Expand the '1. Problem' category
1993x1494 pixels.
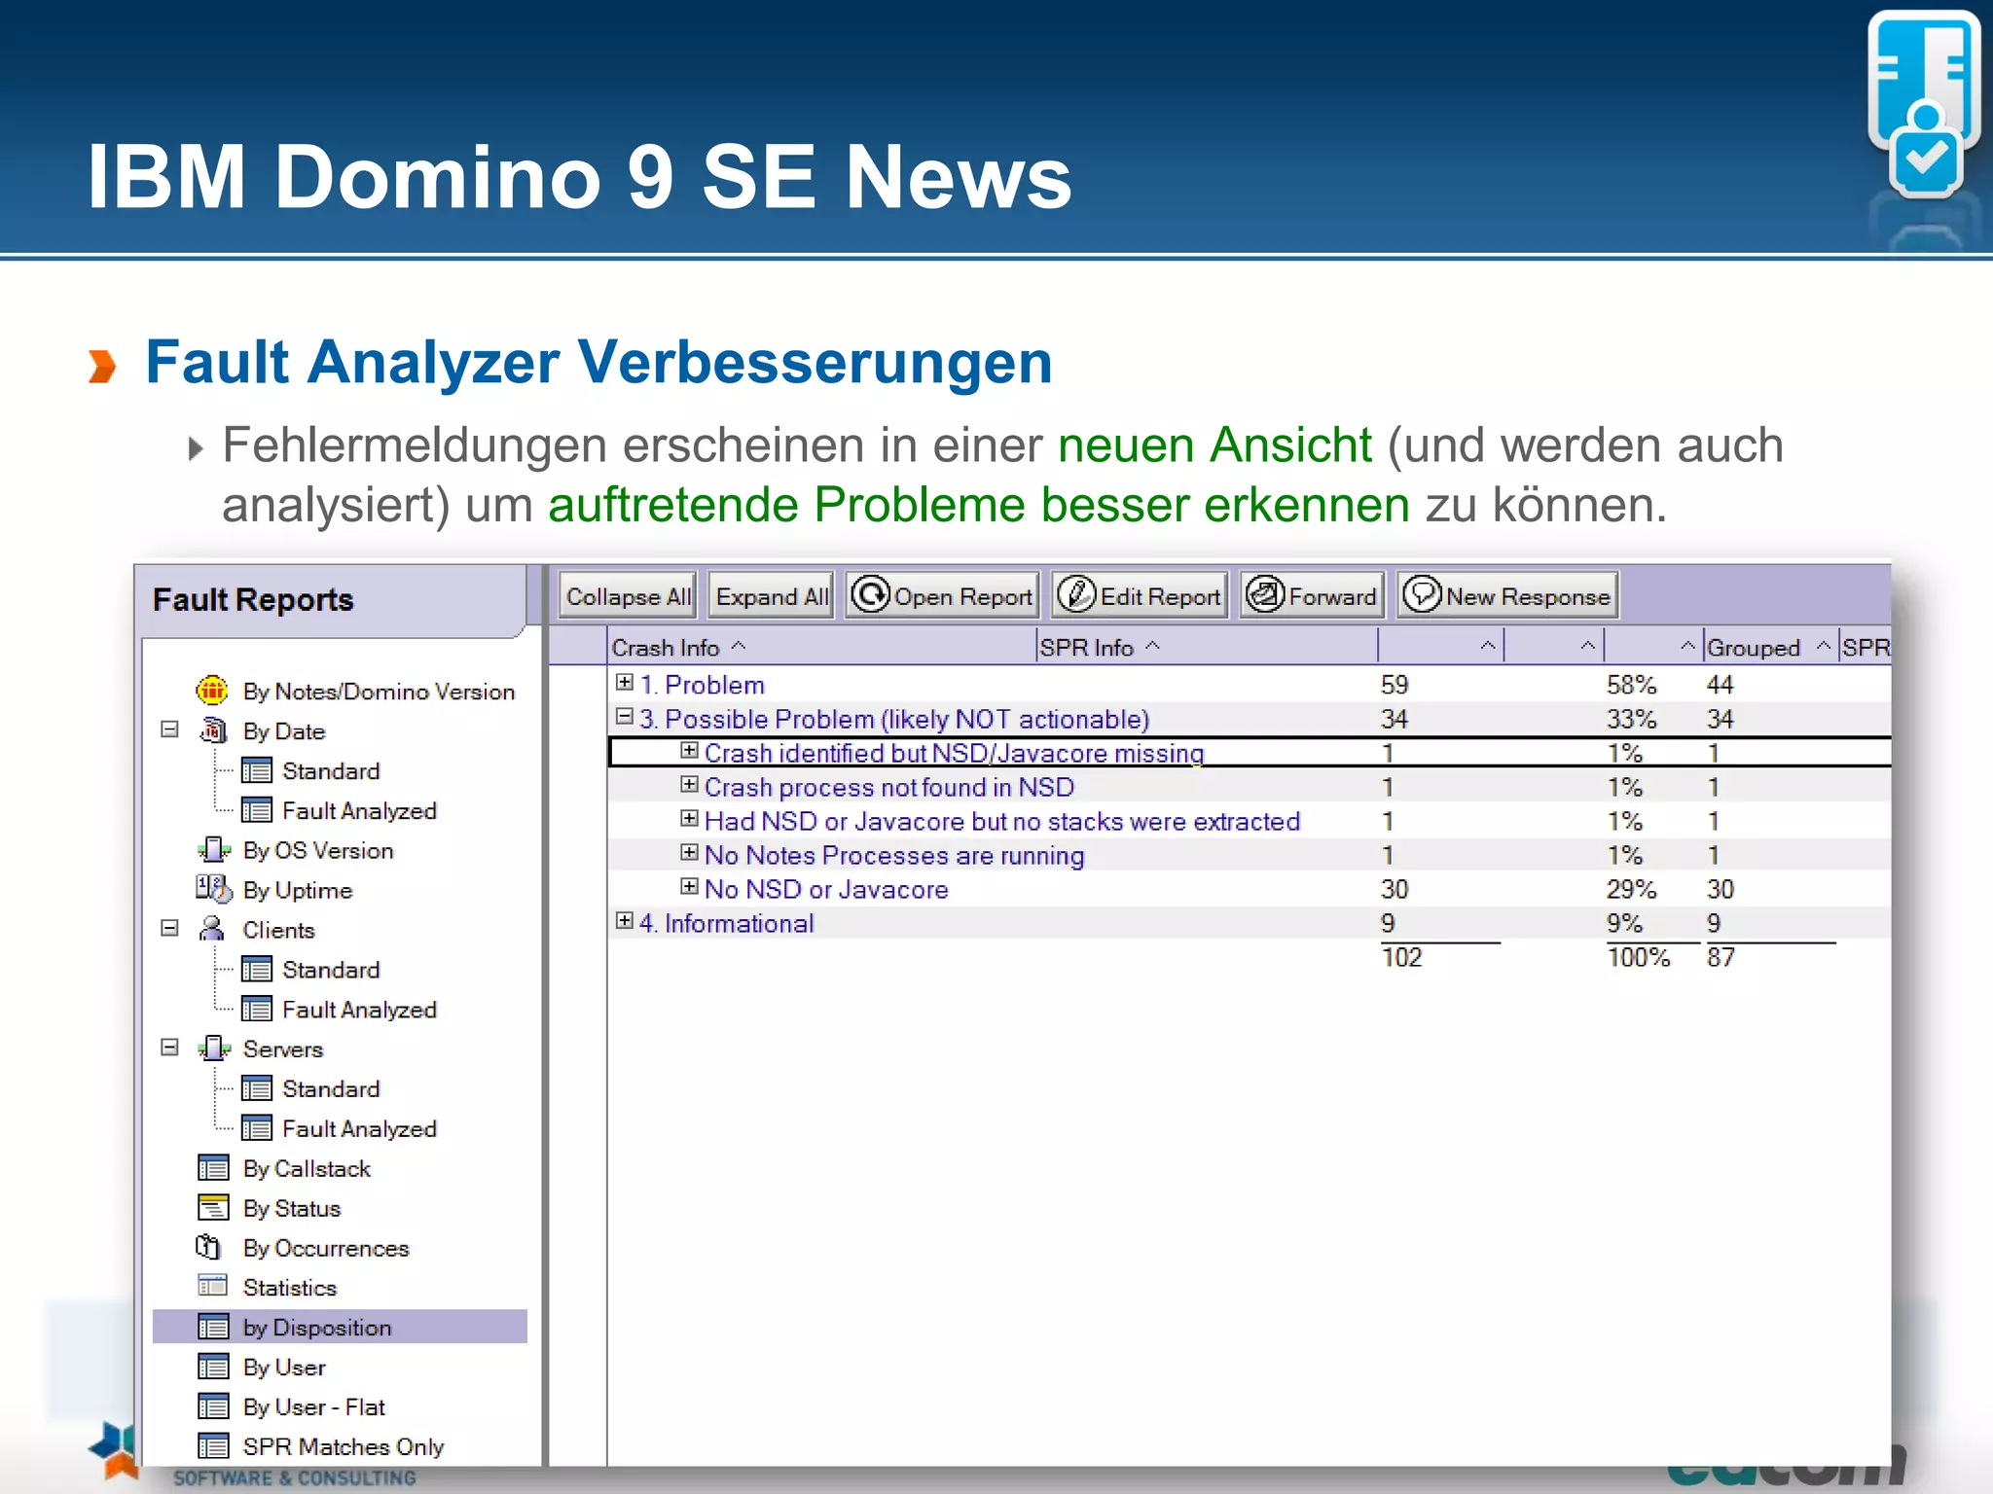[625, 683]
